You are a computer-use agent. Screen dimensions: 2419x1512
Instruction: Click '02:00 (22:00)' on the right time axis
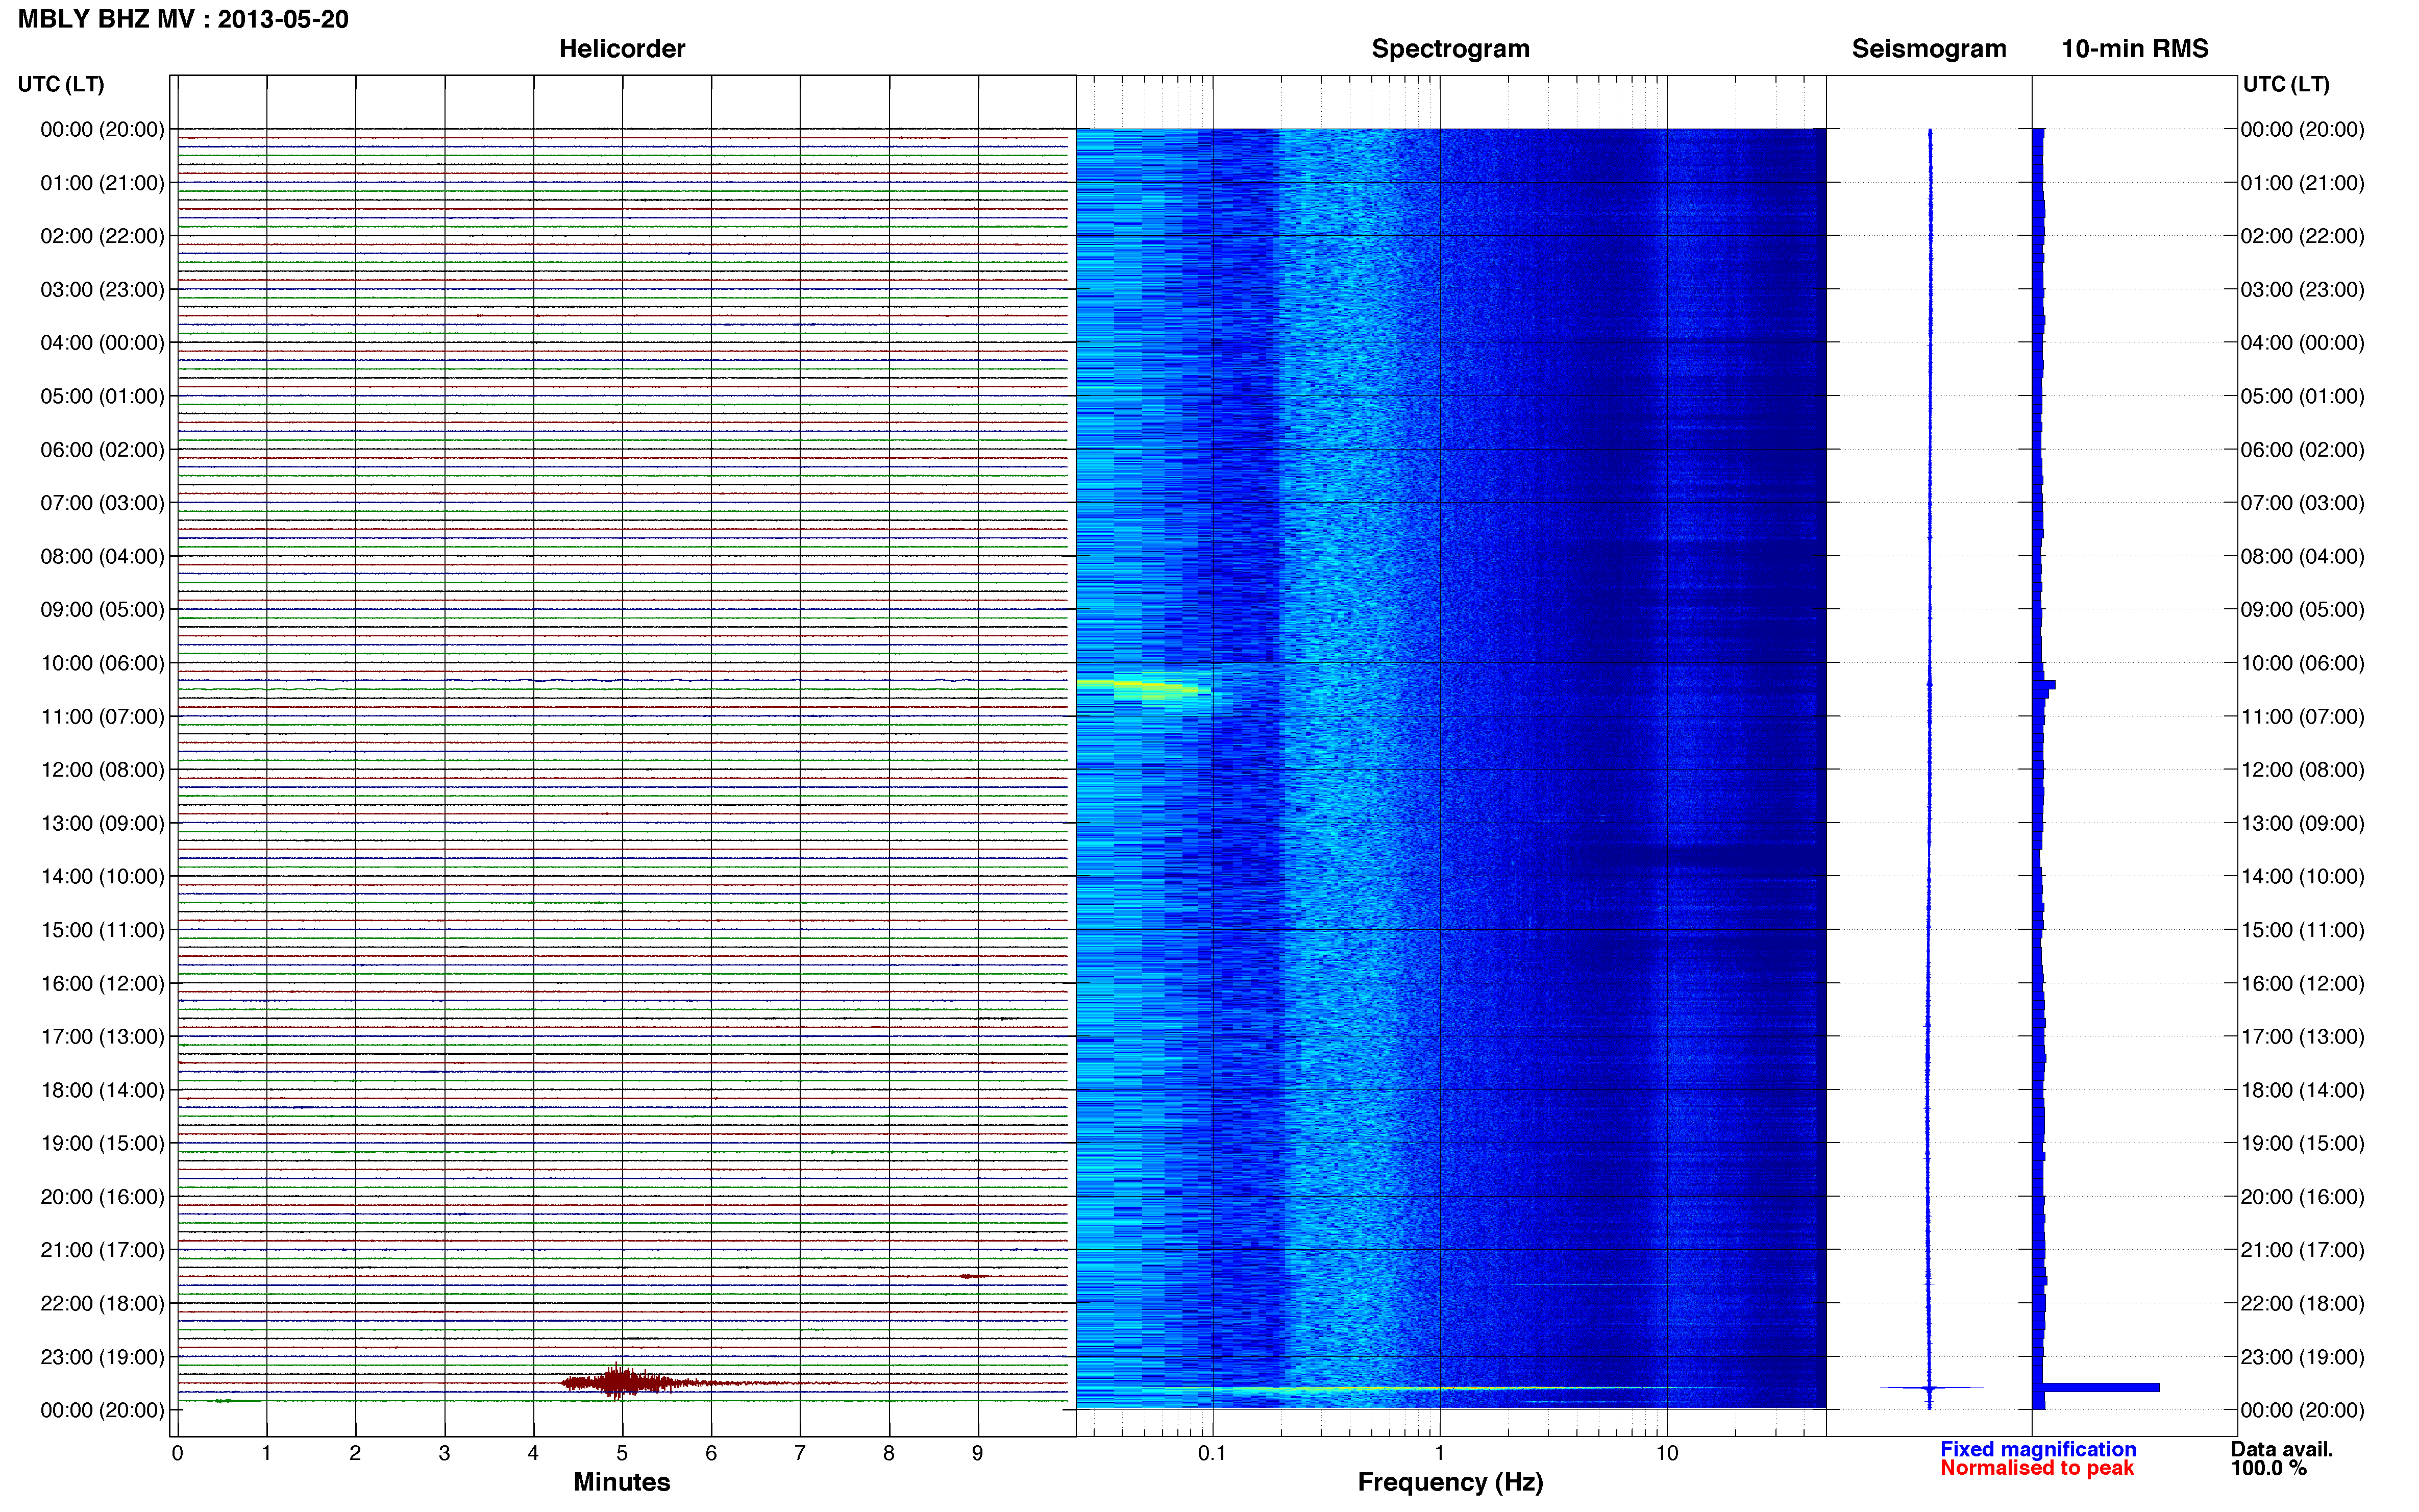coord(2302,236)
